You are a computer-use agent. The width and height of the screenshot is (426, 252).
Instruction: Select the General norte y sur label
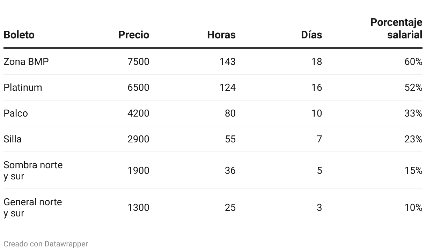tap(32, 207)
